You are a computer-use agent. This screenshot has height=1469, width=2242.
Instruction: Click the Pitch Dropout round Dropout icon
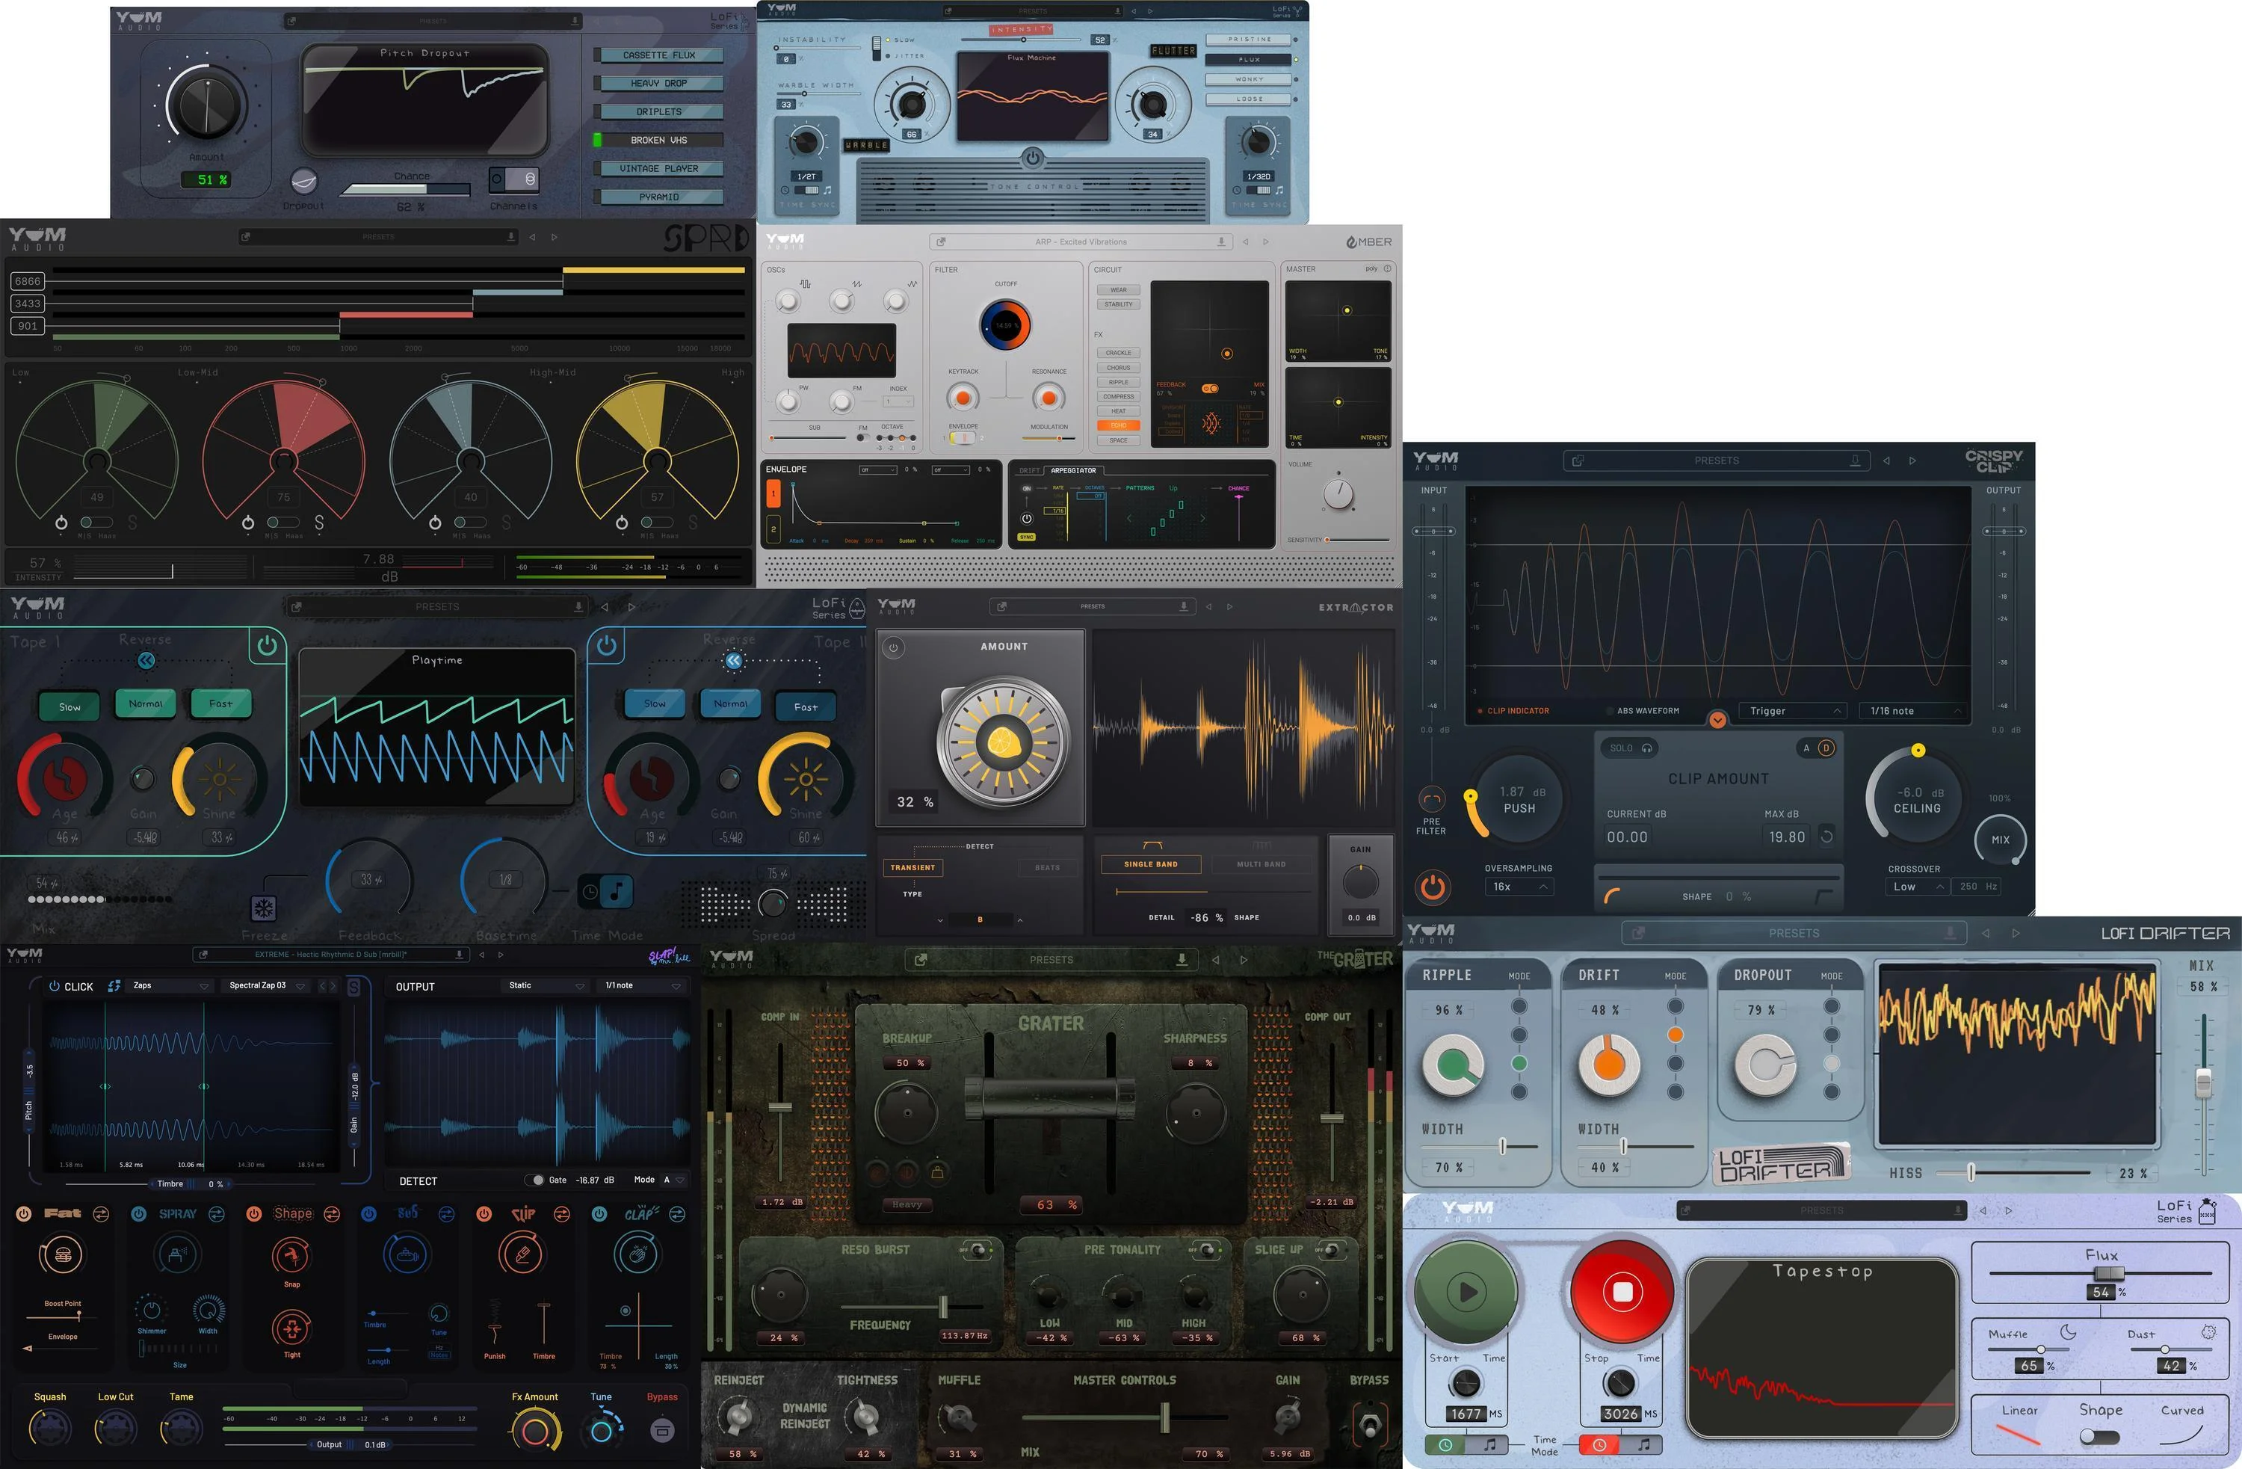pos(303,180)
